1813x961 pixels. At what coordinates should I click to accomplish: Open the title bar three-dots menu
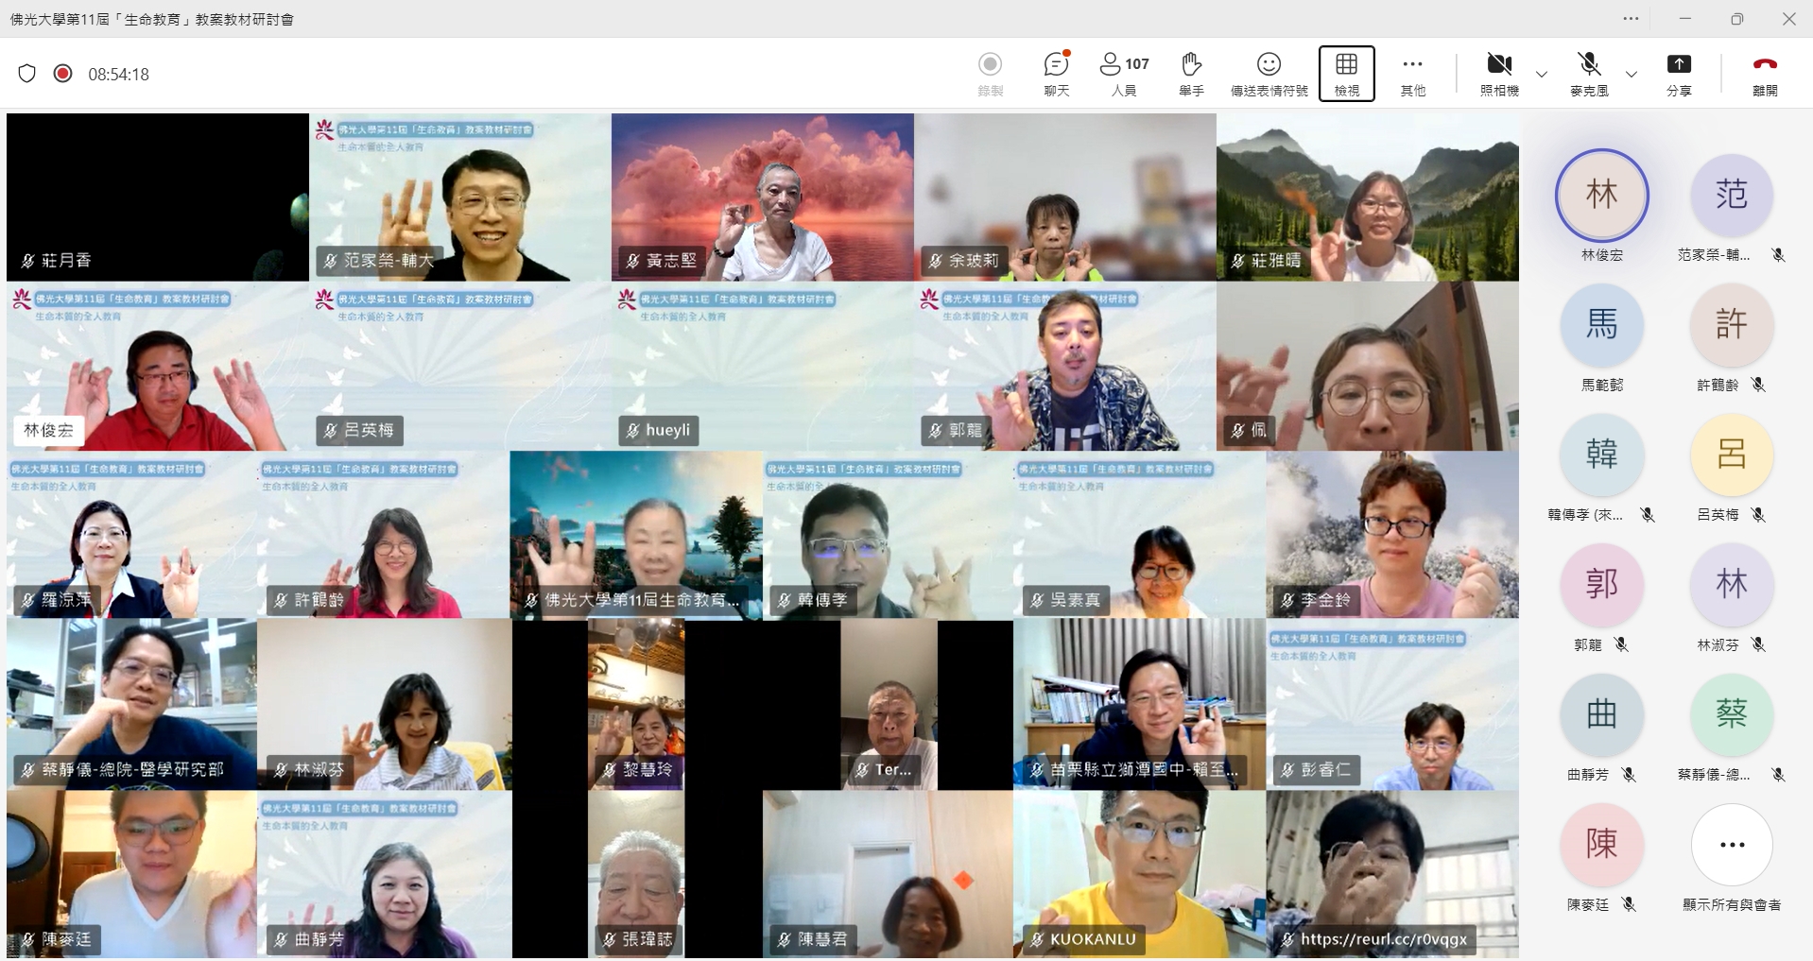click(x=1631, y=19)
